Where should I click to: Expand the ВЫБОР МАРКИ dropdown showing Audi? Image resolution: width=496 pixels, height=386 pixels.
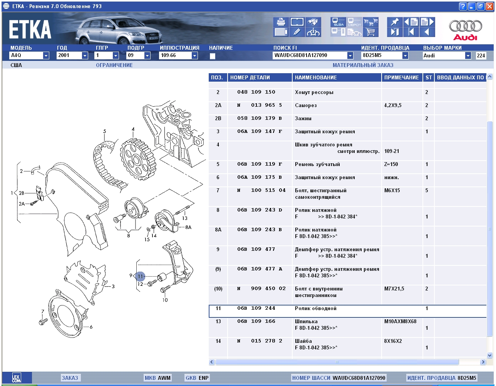coord(468,55)
